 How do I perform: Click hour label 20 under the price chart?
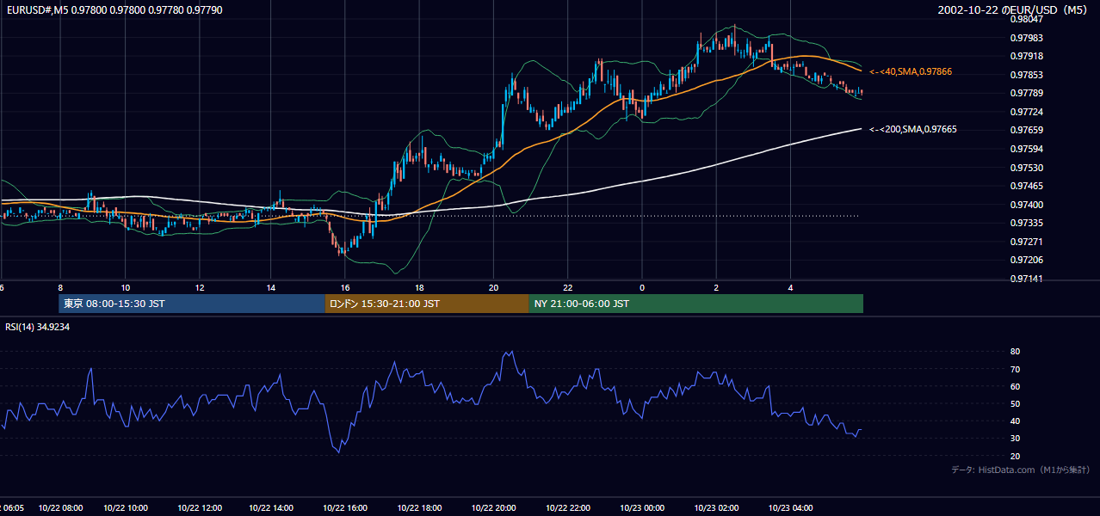pyautogui.click(x=493, y=287)
